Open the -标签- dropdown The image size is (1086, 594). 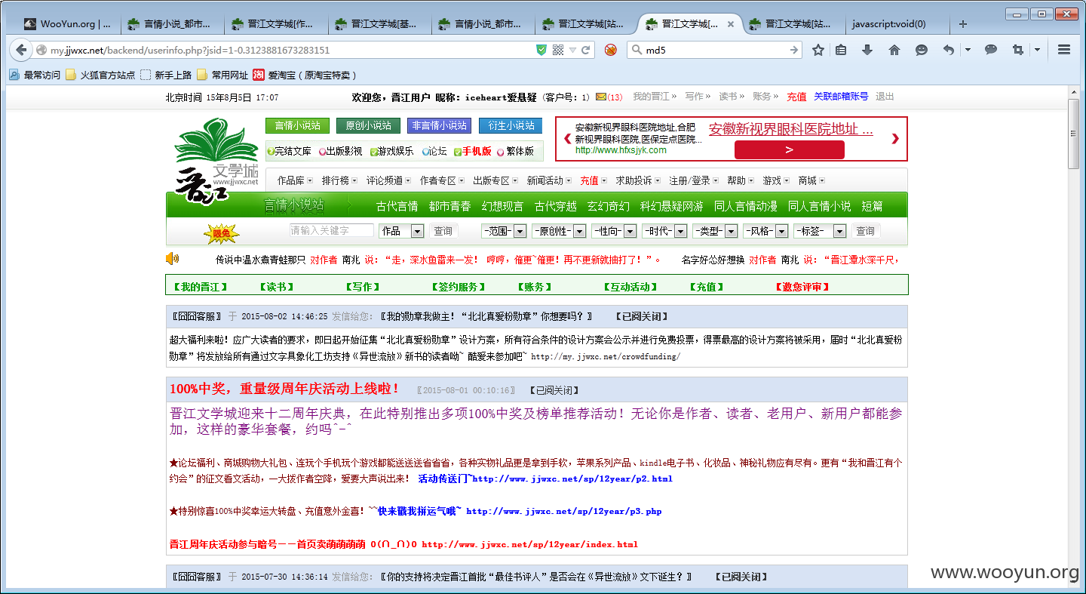[x=820, y=231]
